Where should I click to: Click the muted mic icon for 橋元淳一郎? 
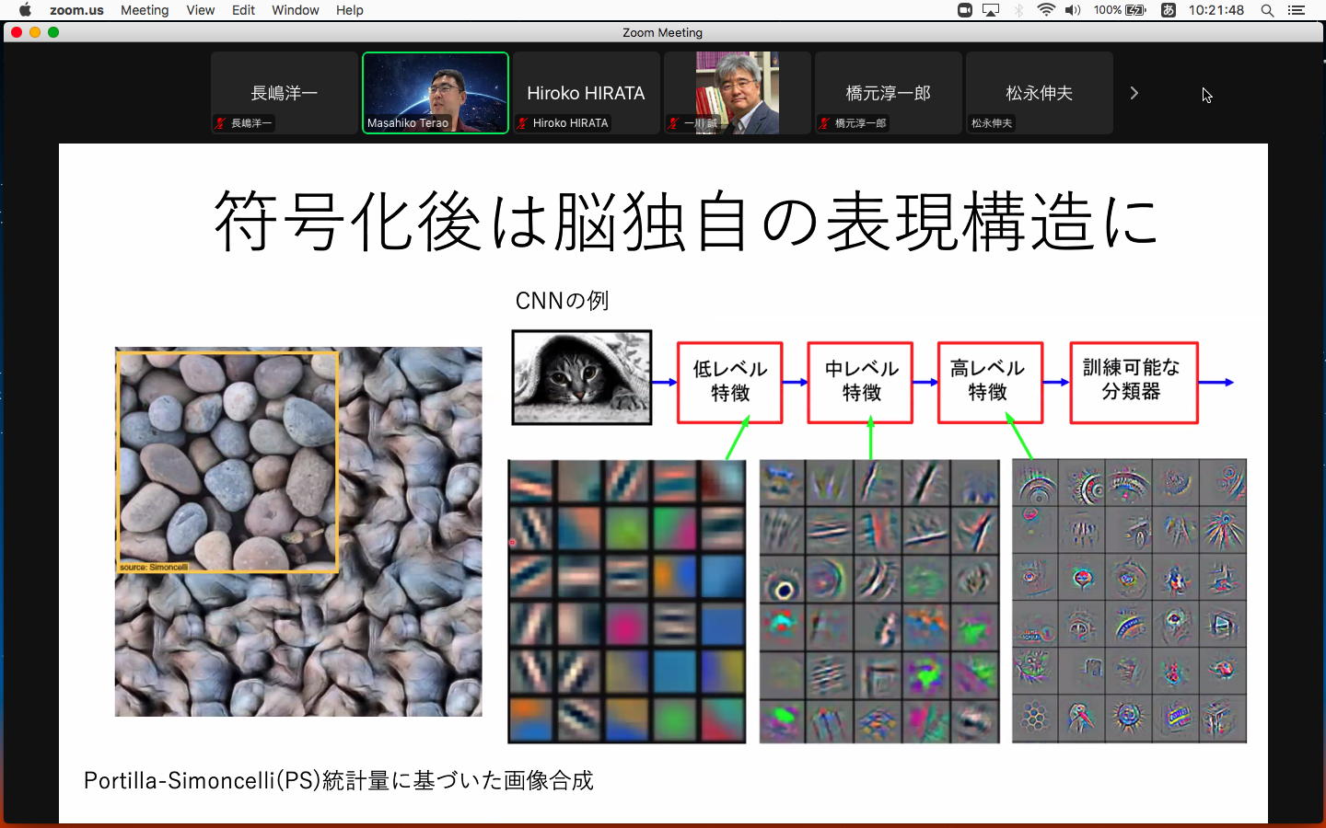tap(825, 123)
